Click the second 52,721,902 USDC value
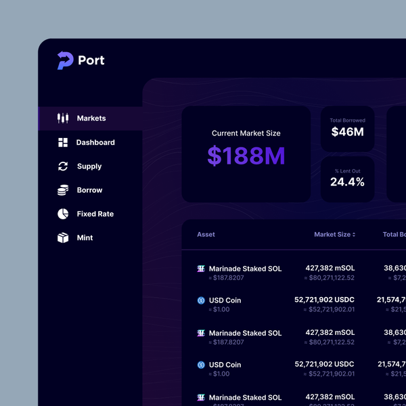Screen dimensions: 406x406 point(324,364)
